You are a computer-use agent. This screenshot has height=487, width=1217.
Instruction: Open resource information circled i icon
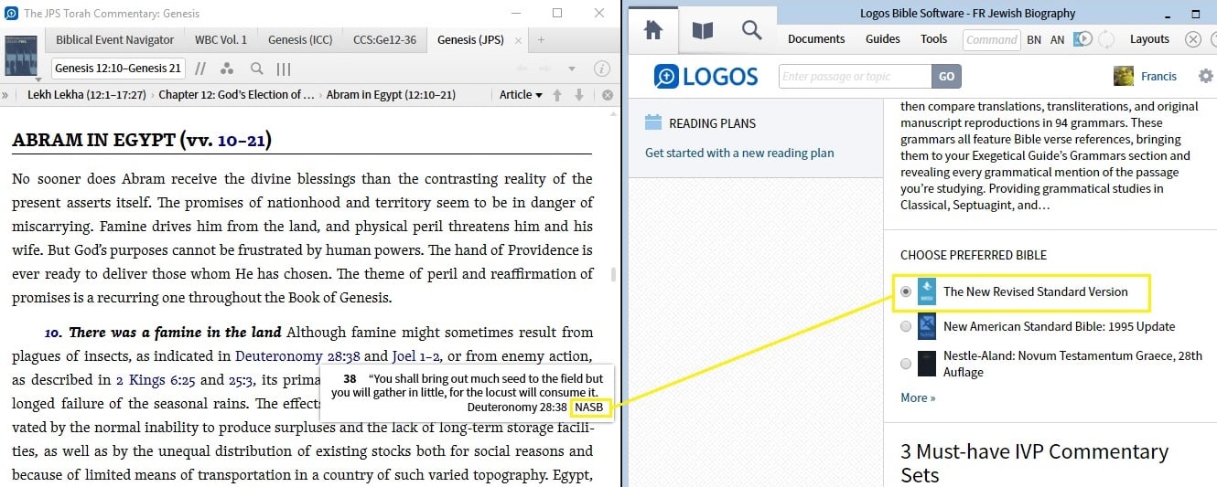click(x=602, y=69)
